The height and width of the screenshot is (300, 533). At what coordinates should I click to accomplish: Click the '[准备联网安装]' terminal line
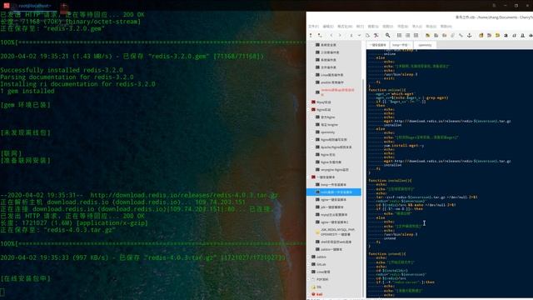[26, 160]
